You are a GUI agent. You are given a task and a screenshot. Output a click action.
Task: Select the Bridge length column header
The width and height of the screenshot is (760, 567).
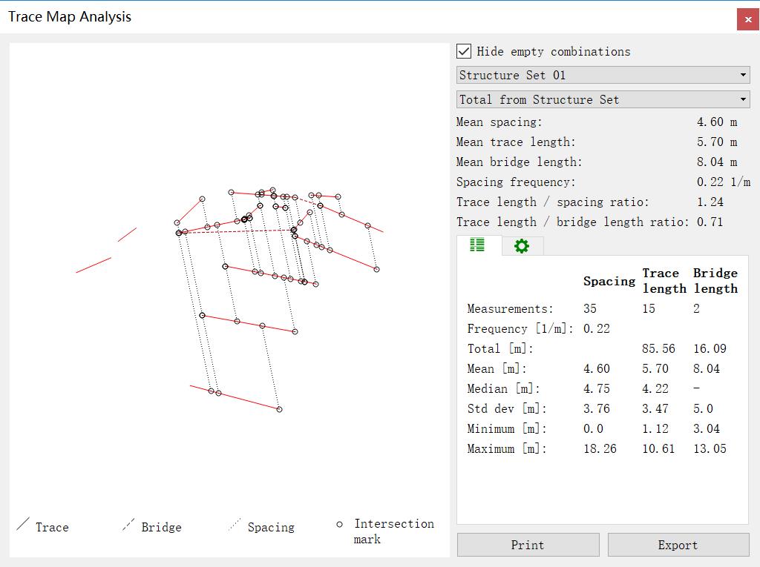715,281
